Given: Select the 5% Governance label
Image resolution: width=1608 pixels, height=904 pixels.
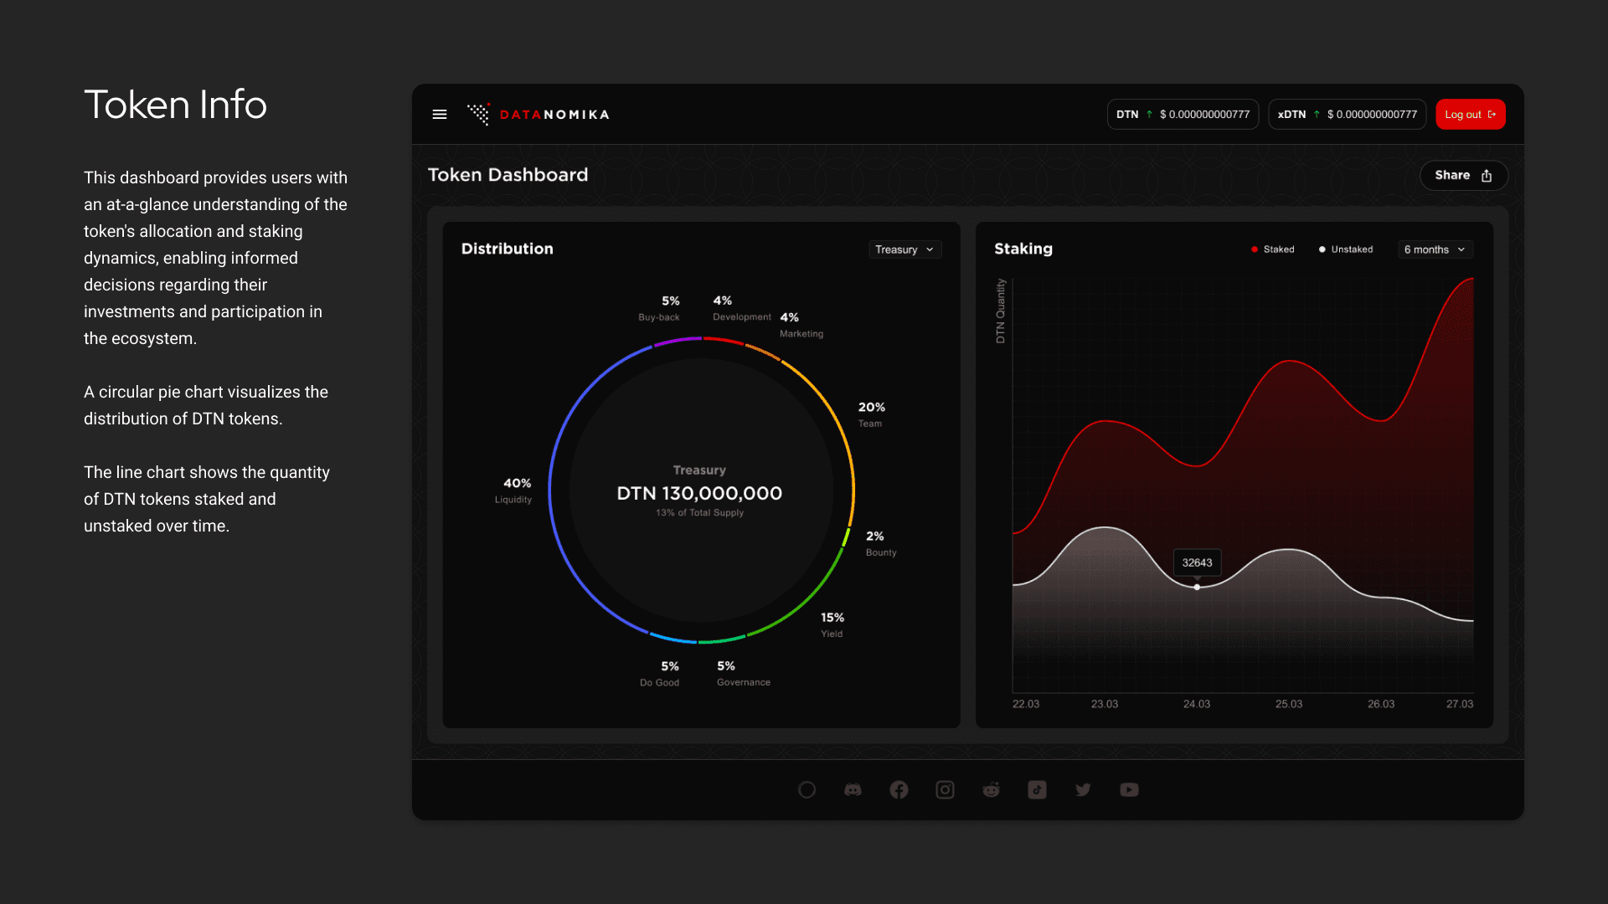Looking at the screenshot, I should (743, 674).
